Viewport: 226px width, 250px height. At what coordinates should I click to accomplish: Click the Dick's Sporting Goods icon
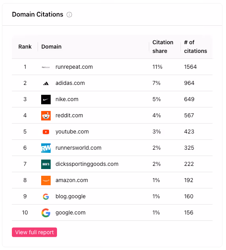pos(46,164)
